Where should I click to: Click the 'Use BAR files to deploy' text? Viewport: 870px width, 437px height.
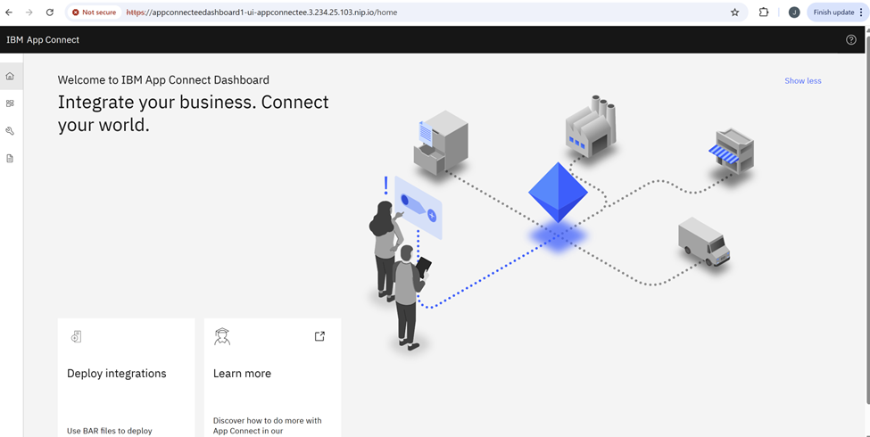pyautogui.click(x=109, y=431)
